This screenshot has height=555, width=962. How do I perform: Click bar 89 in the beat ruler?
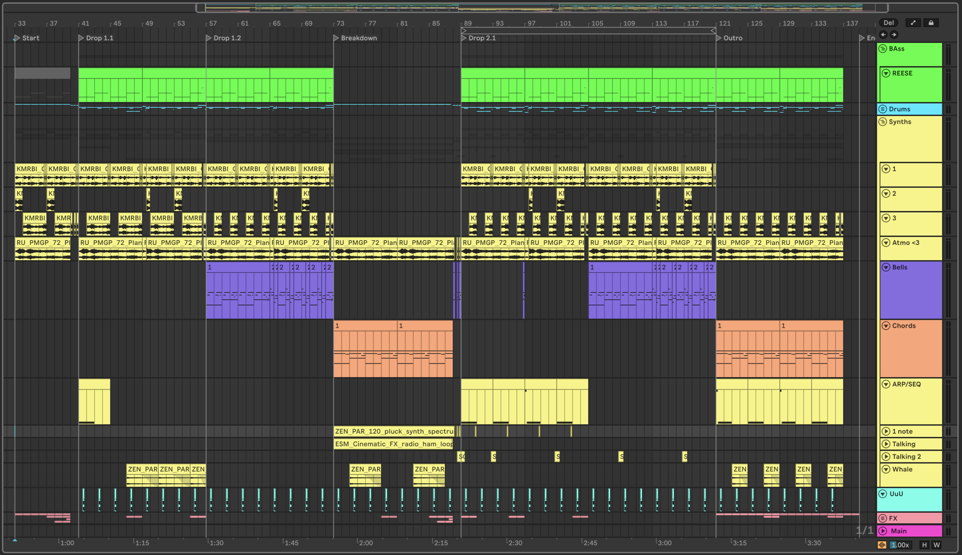click(x=468, y=23)
